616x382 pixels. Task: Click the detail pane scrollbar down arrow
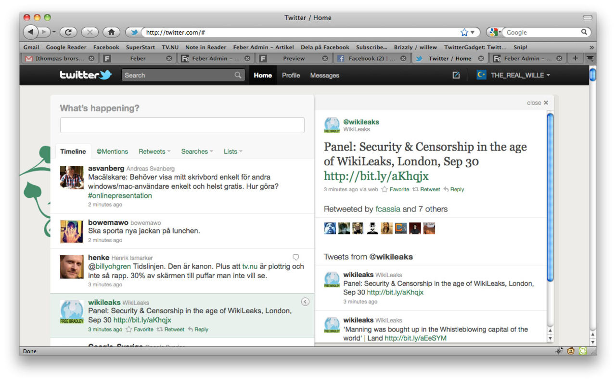551,338
